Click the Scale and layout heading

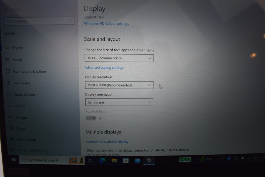pos(102,39)
